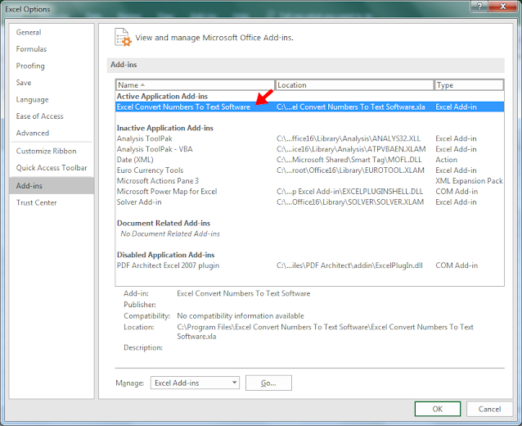Viewport: 522px width, 426px height.
Task: Click the ANALYS32.XLL location path
Action: pos(349,138)
